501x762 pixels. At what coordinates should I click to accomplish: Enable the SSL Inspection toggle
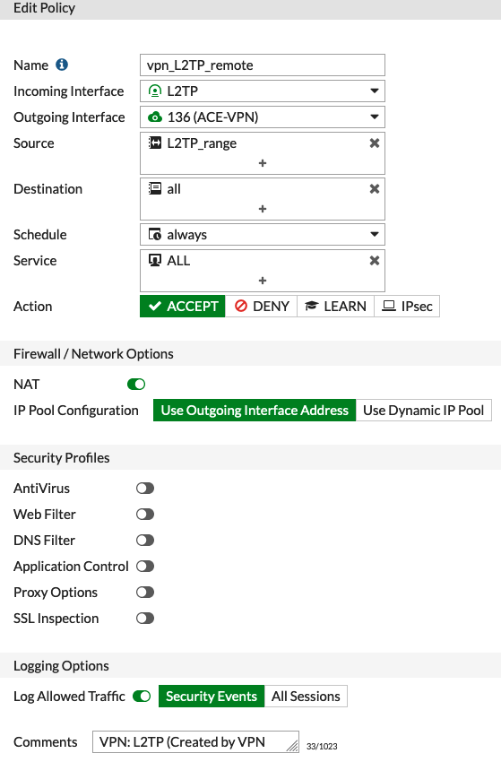(145, 619)
